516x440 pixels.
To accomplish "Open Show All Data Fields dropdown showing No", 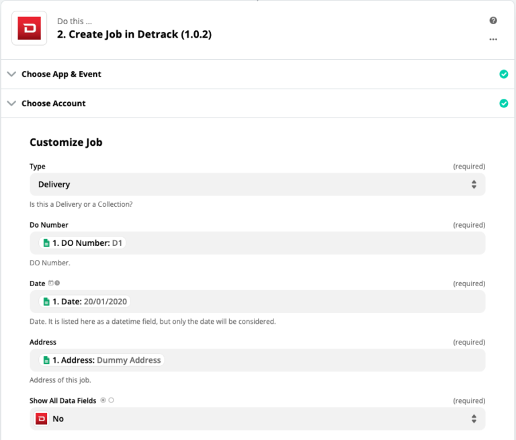I will click(x=257, y=419).
